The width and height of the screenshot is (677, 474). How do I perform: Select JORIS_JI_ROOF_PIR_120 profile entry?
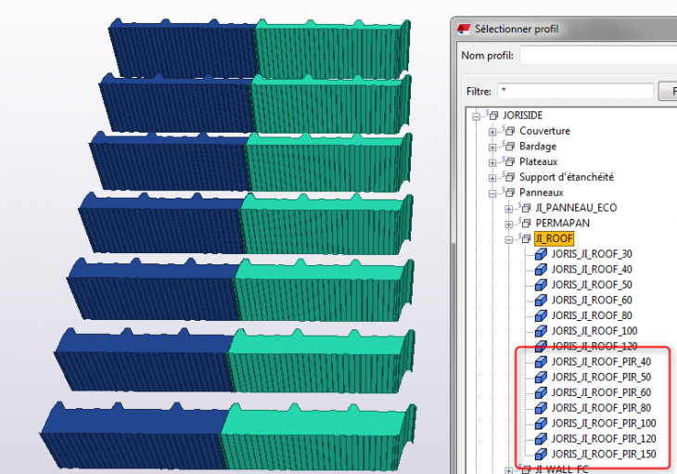tap(603, 438)
